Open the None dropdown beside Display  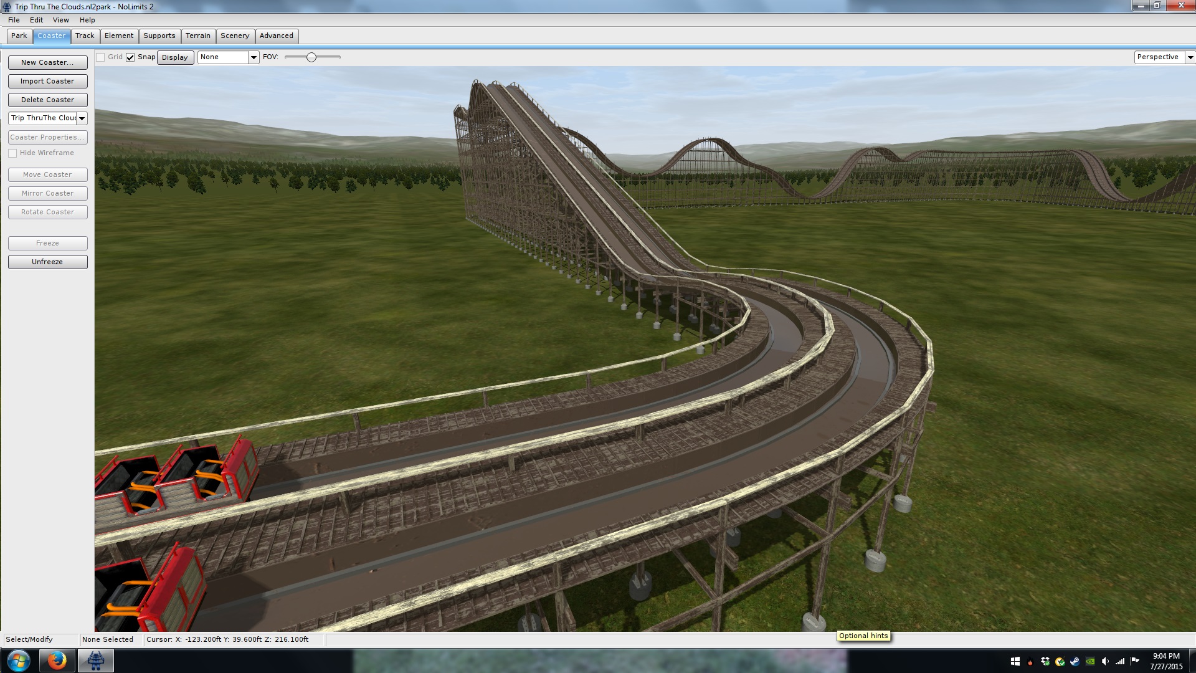click(x=254, y=57)
